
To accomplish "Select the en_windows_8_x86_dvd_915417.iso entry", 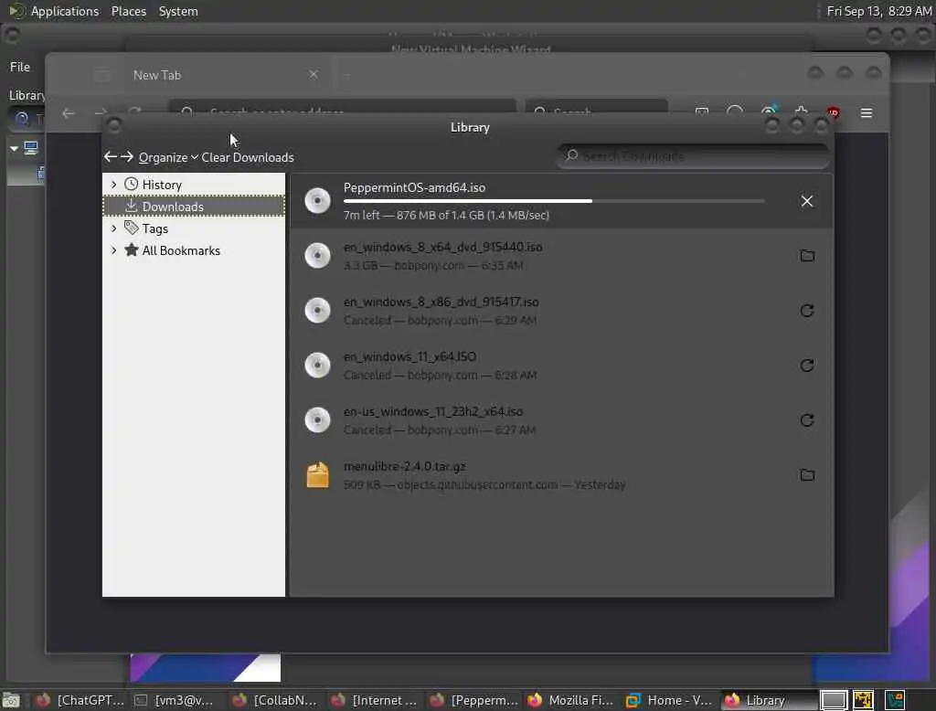I will (561, 311).
